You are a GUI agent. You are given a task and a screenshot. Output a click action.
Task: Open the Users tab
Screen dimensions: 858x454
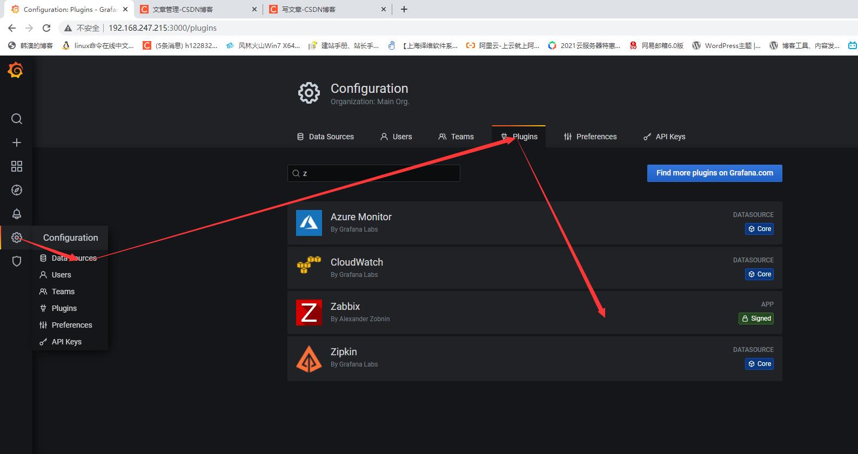pos(396,137)
